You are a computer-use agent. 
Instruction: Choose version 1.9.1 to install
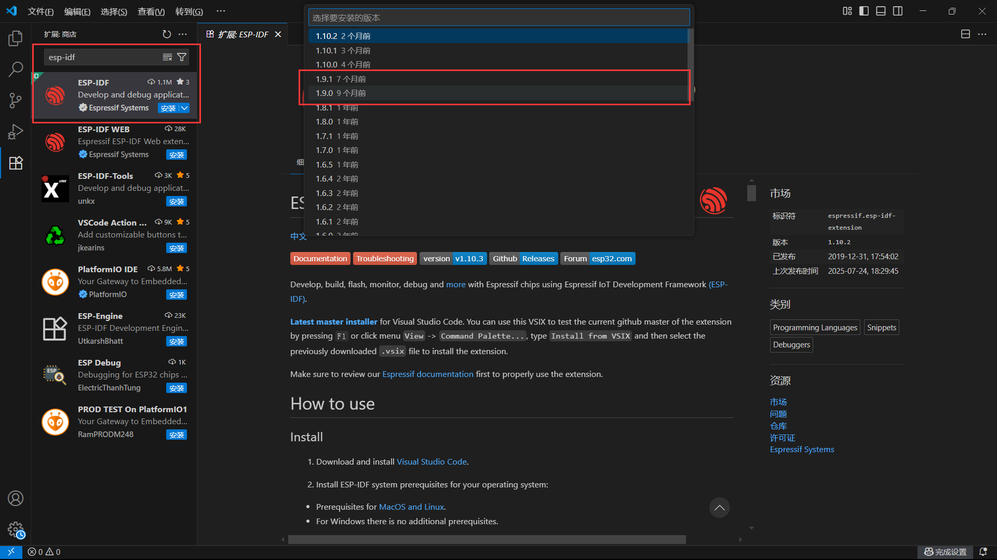498,79
